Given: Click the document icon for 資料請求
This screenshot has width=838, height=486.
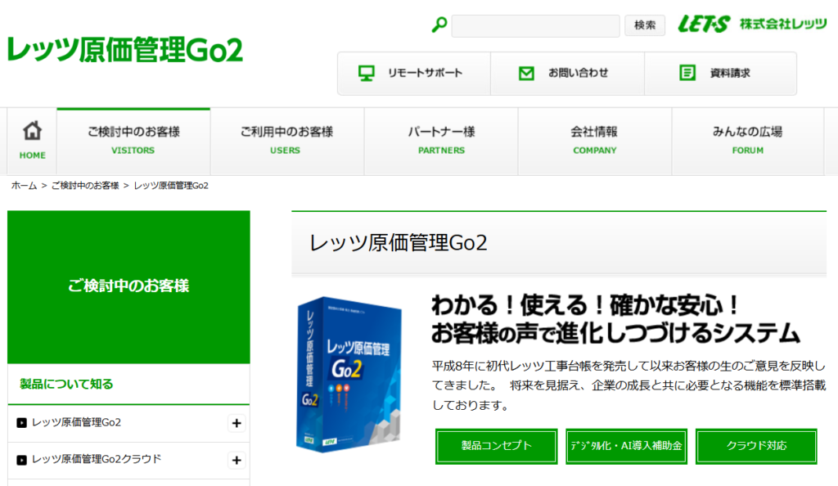Looking at the screenshot, I should point(687,73).
